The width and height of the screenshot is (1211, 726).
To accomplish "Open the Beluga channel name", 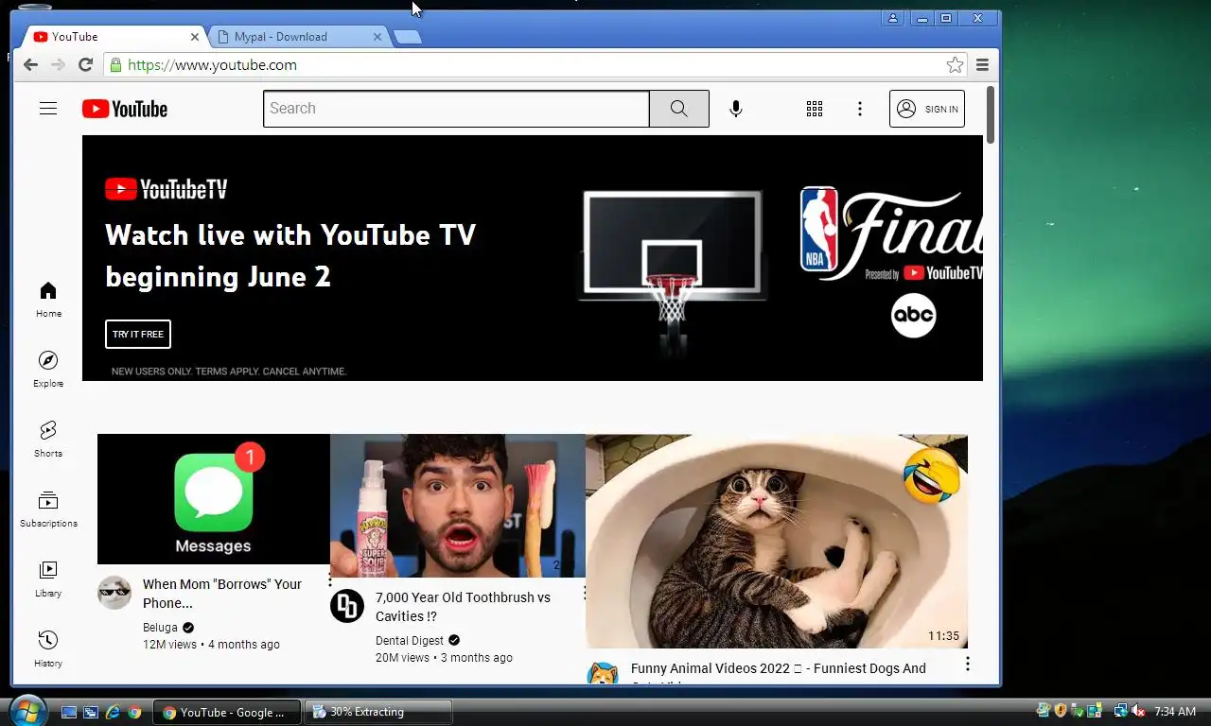I will pos(160,628).
